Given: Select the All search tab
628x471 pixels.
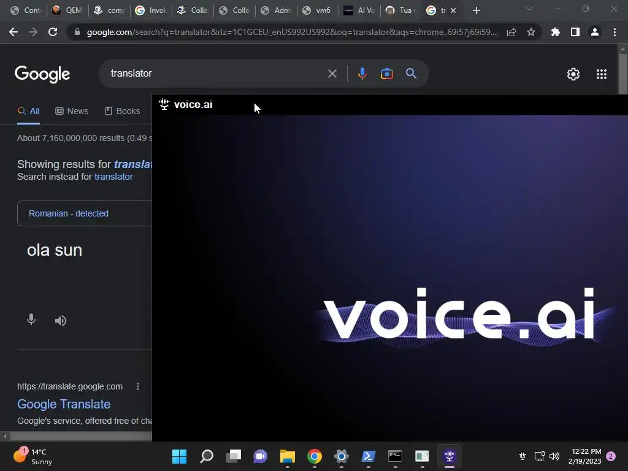Looking at the screenshot, I should tap(28, 111).
